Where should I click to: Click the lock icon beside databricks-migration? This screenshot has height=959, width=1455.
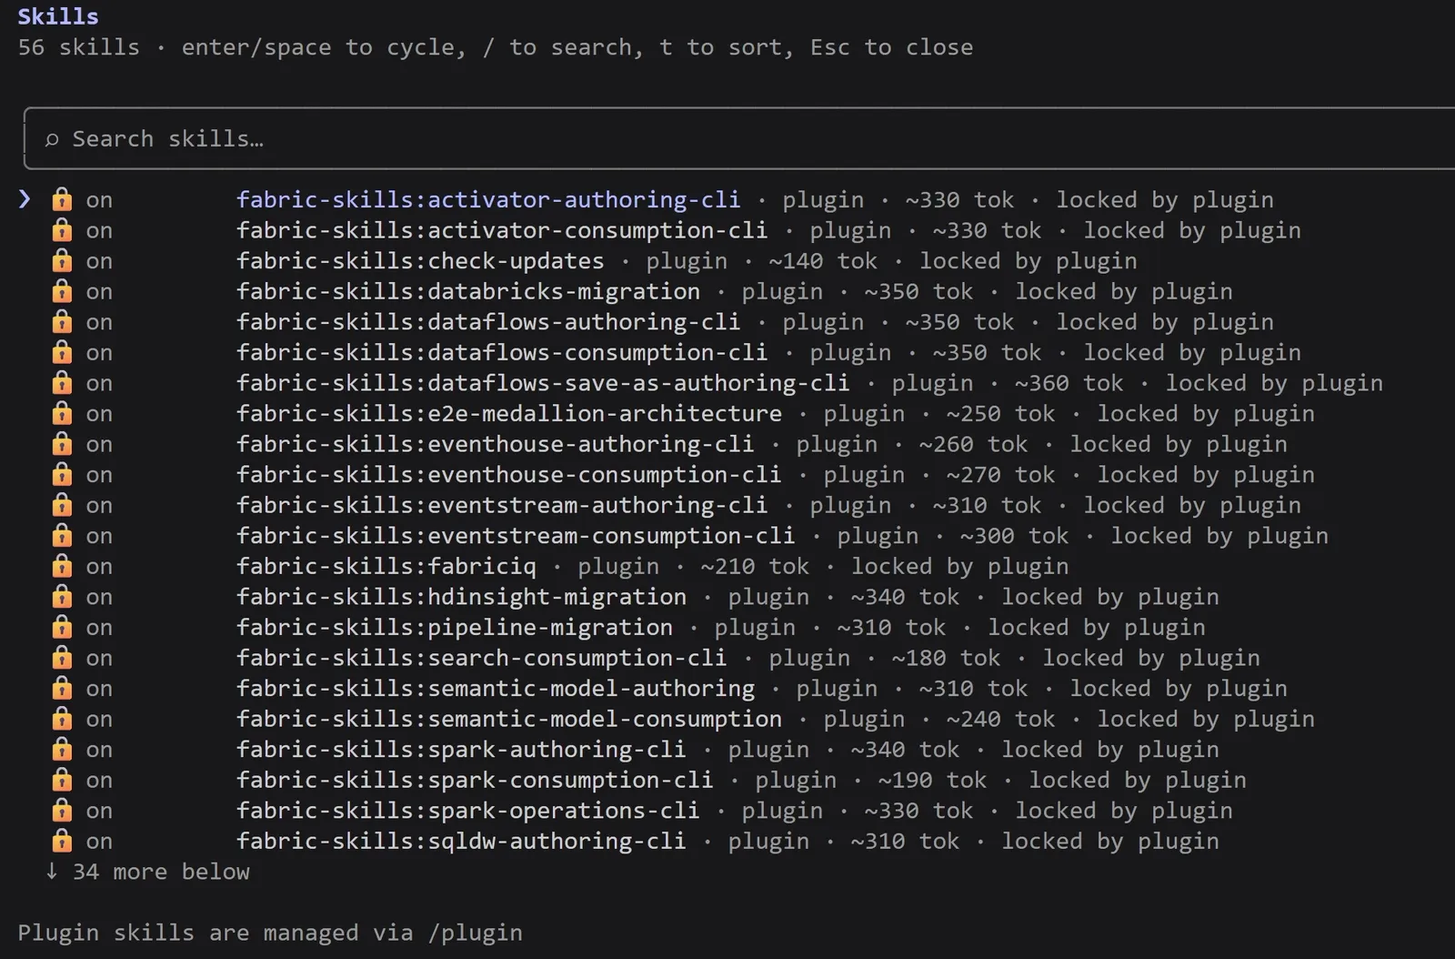point(62,291)
